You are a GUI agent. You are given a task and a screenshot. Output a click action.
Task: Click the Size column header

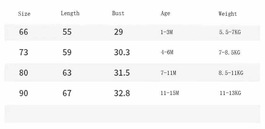point(24,14)
